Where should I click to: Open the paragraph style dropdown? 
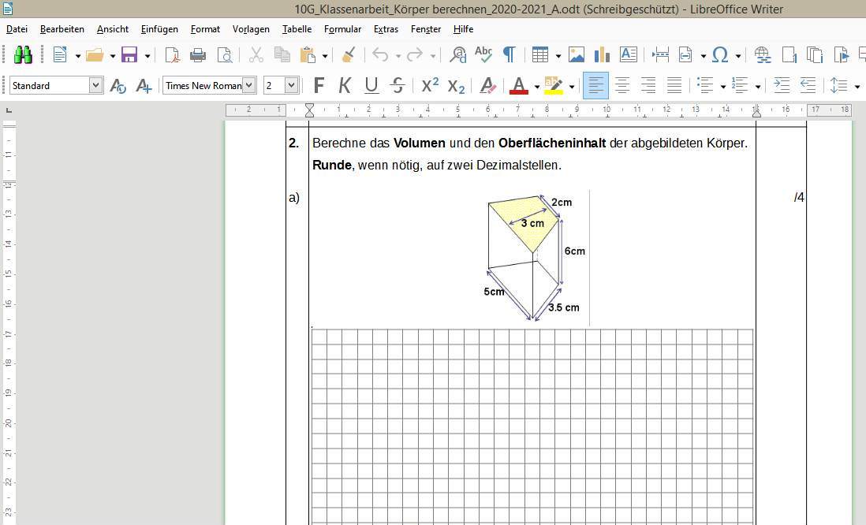pos(95,86)
